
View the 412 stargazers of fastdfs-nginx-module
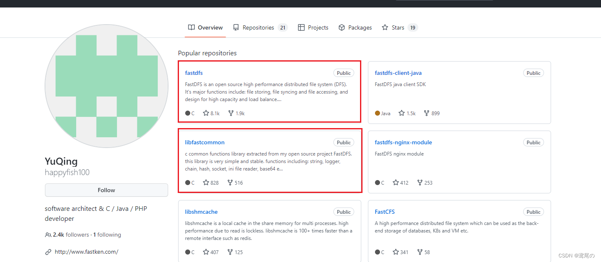(400, 183)
